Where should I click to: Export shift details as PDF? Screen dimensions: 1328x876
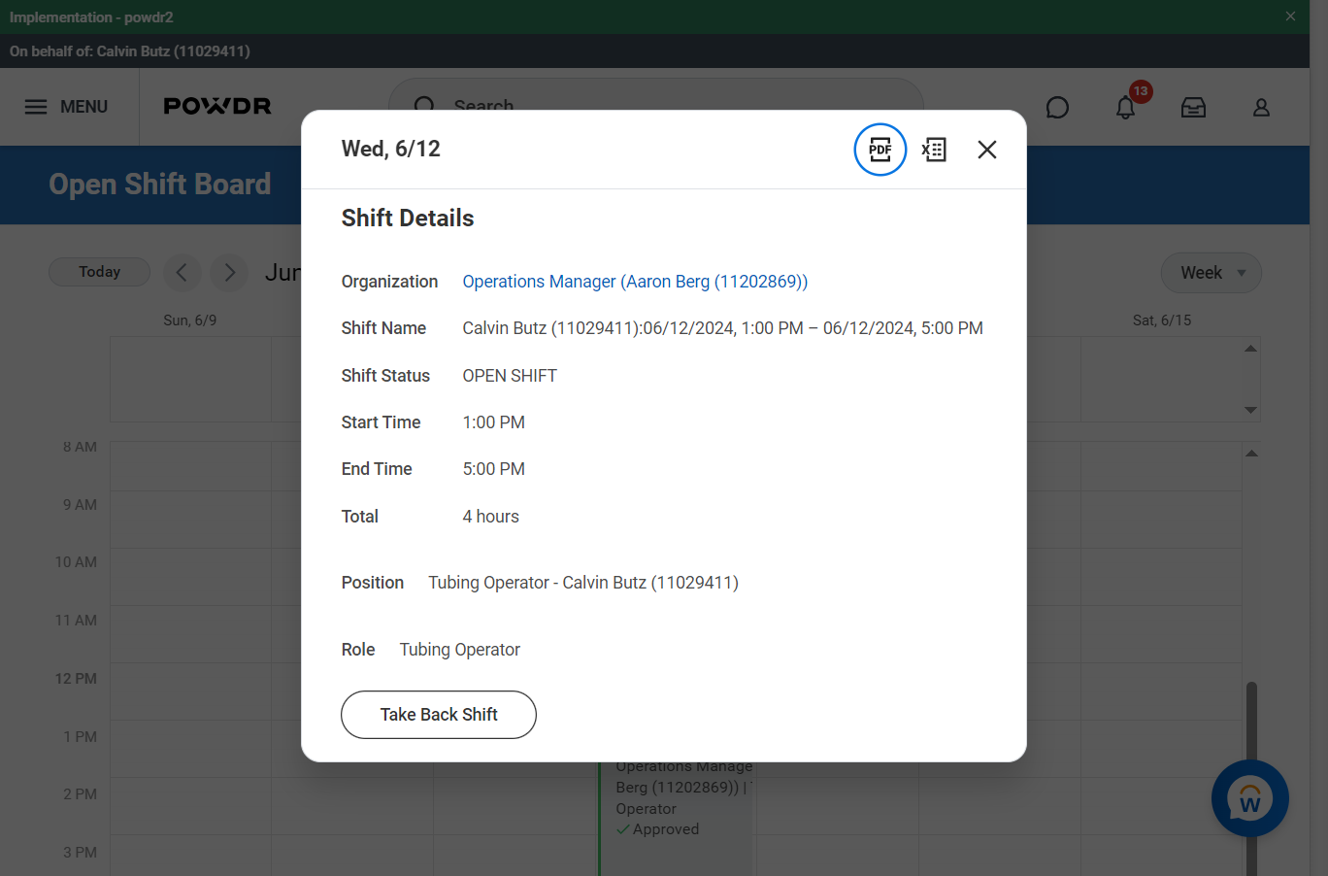point(880,150)
